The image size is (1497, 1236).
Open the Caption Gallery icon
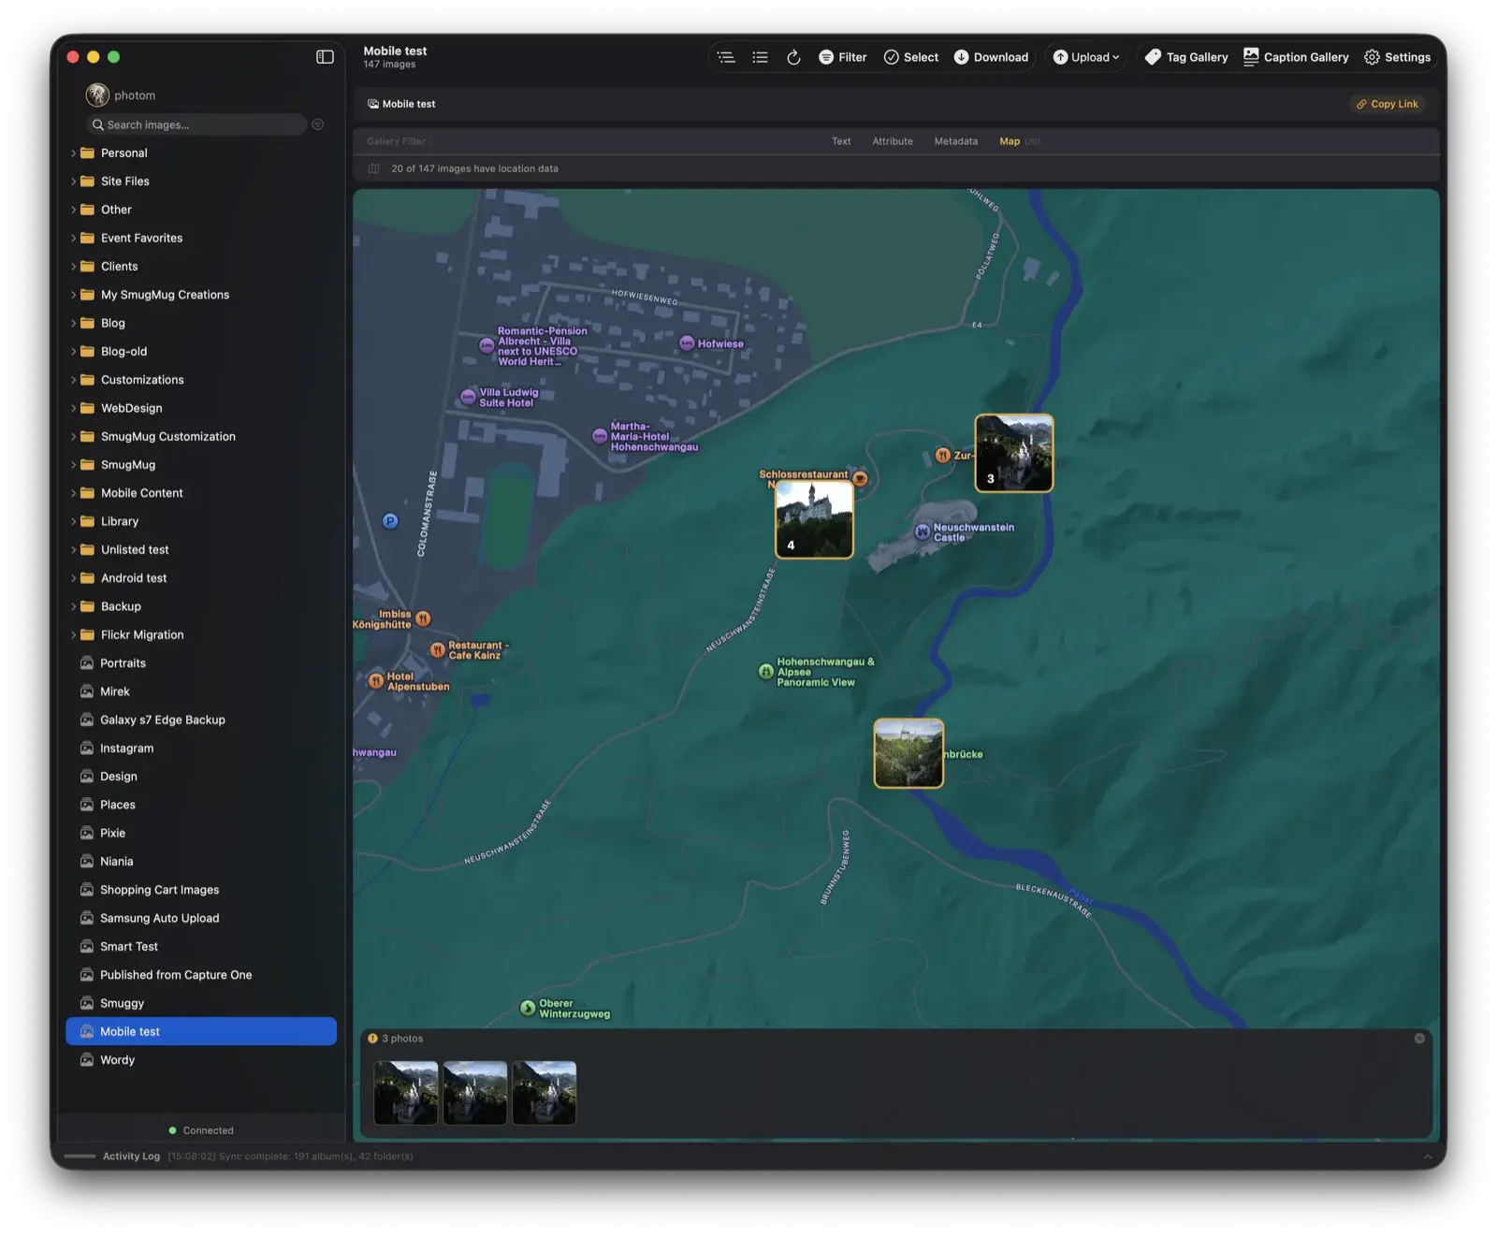point(1251,57)
